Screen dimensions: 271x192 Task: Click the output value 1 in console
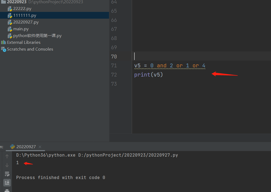coord(18,163)
